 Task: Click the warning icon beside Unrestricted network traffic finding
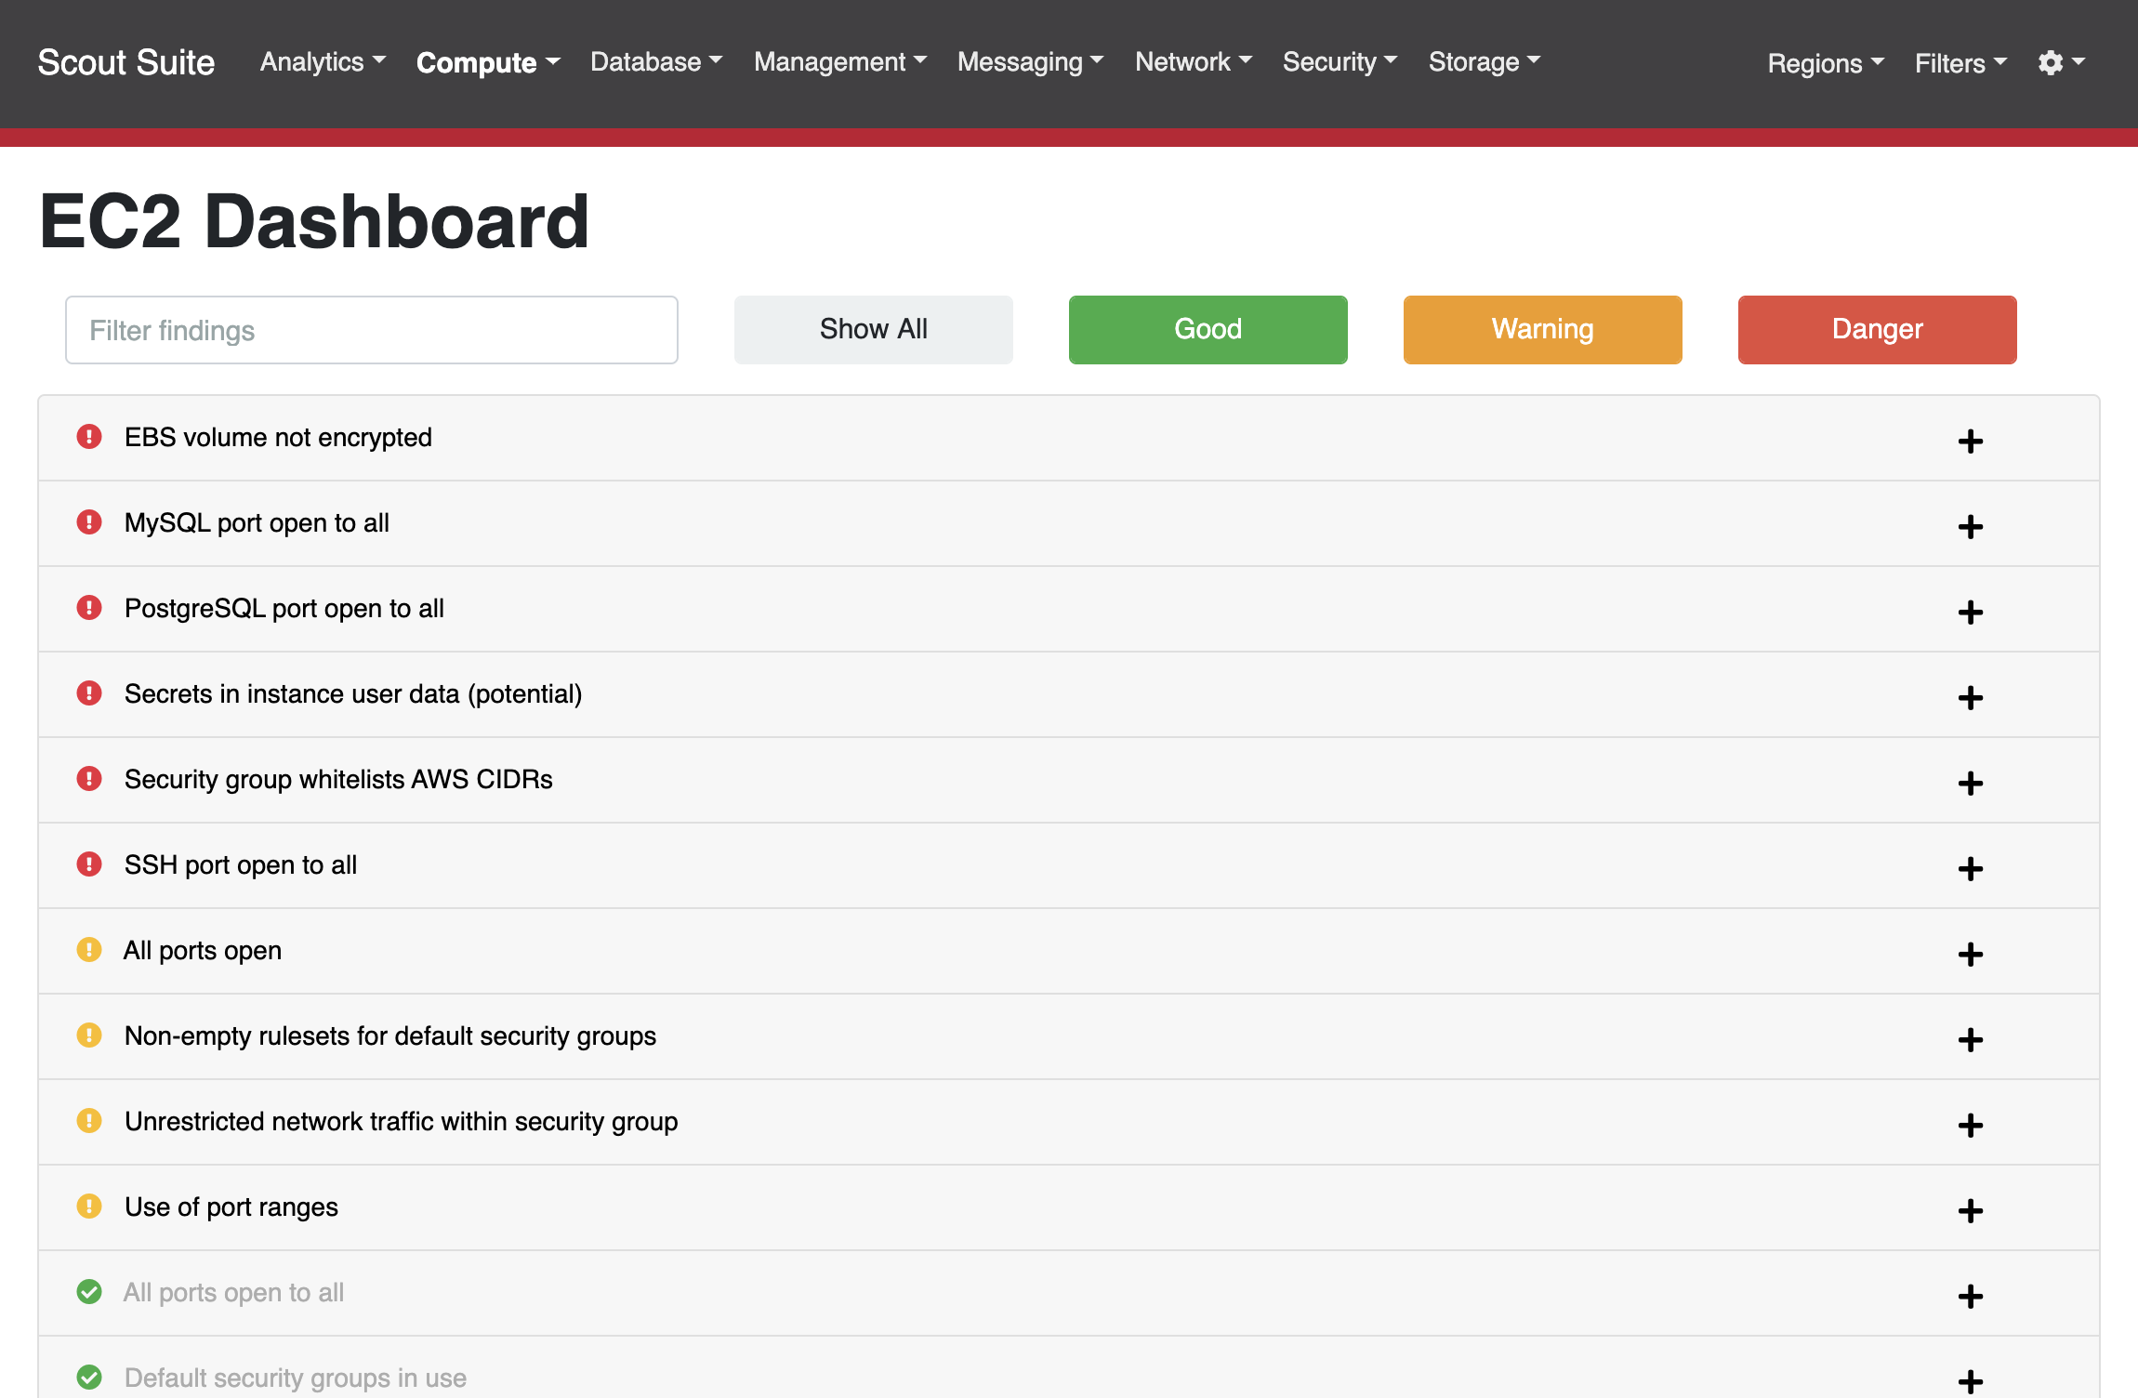pyautogui.click(x=89, y=1120)
